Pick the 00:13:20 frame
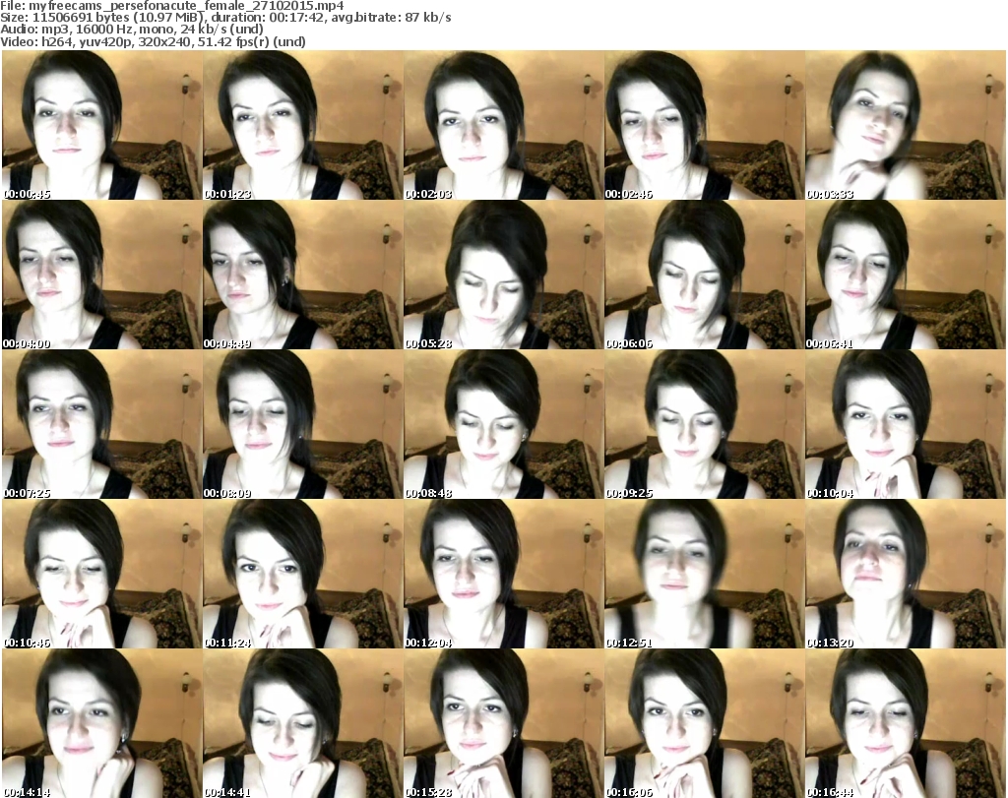The height and width of the screenshot is (798, 1008). (x=906, y=574)
